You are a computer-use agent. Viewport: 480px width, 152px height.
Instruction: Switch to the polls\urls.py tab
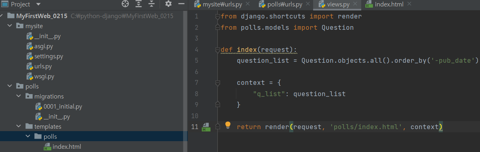(284, 4)
